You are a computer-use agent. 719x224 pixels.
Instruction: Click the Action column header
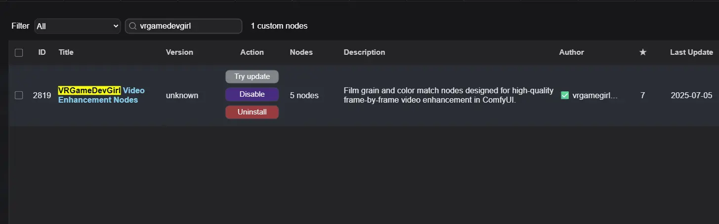(x=252, y=52)
